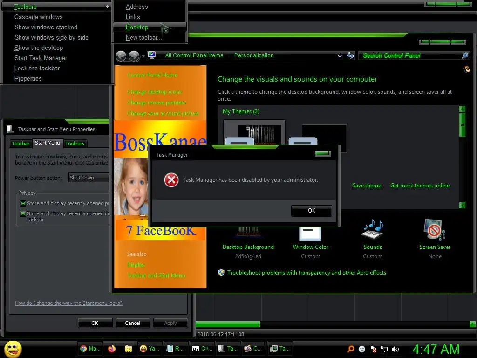The width and height of the screenshot is (477, 358).
Task: Go forward in the Personalization window
Action: 134,56
